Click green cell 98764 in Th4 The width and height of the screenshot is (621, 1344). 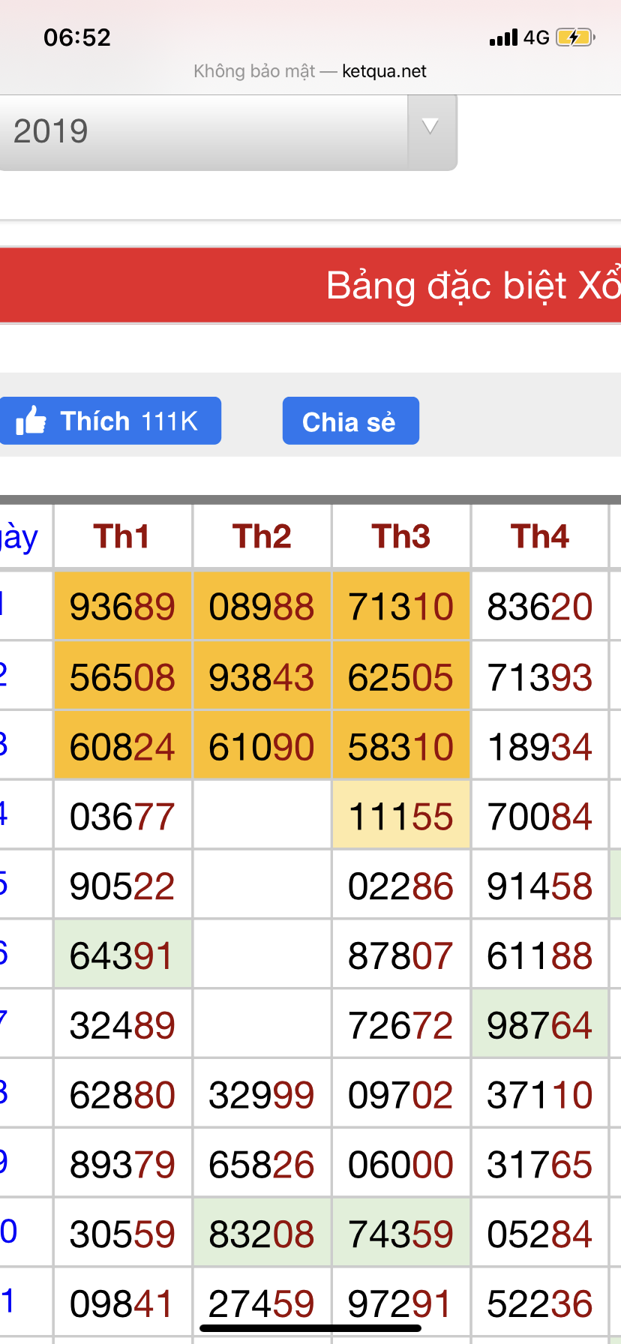pyautogui.click(x=540, y=1025)
